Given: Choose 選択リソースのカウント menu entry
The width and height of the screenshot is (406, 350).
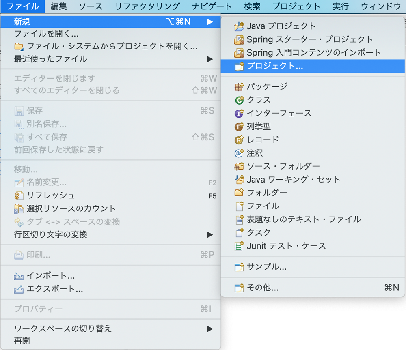Looking at the screenshot, I should click(110, 209).
